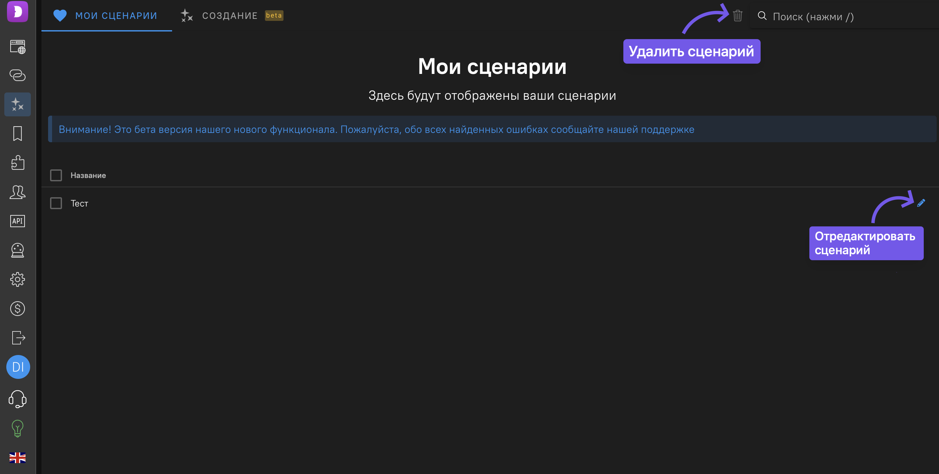This screenshot has height=474, width=939.
Task: Open the chain link icon section
Action: (x=17, y=76)
